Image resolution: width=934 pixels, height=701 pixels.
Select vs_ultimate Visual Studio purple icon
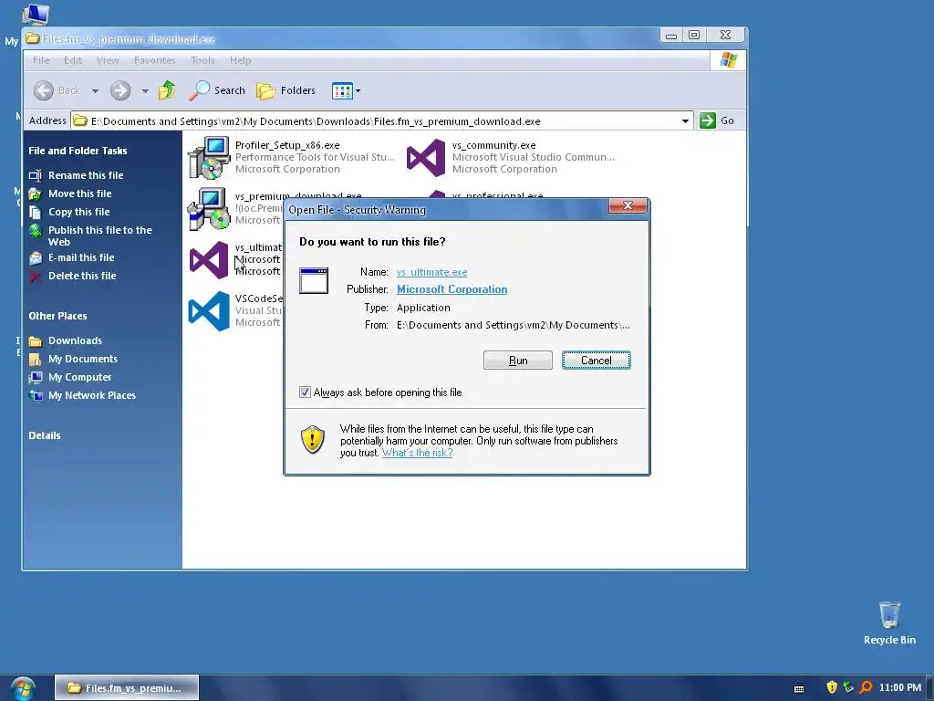(209, 260)
